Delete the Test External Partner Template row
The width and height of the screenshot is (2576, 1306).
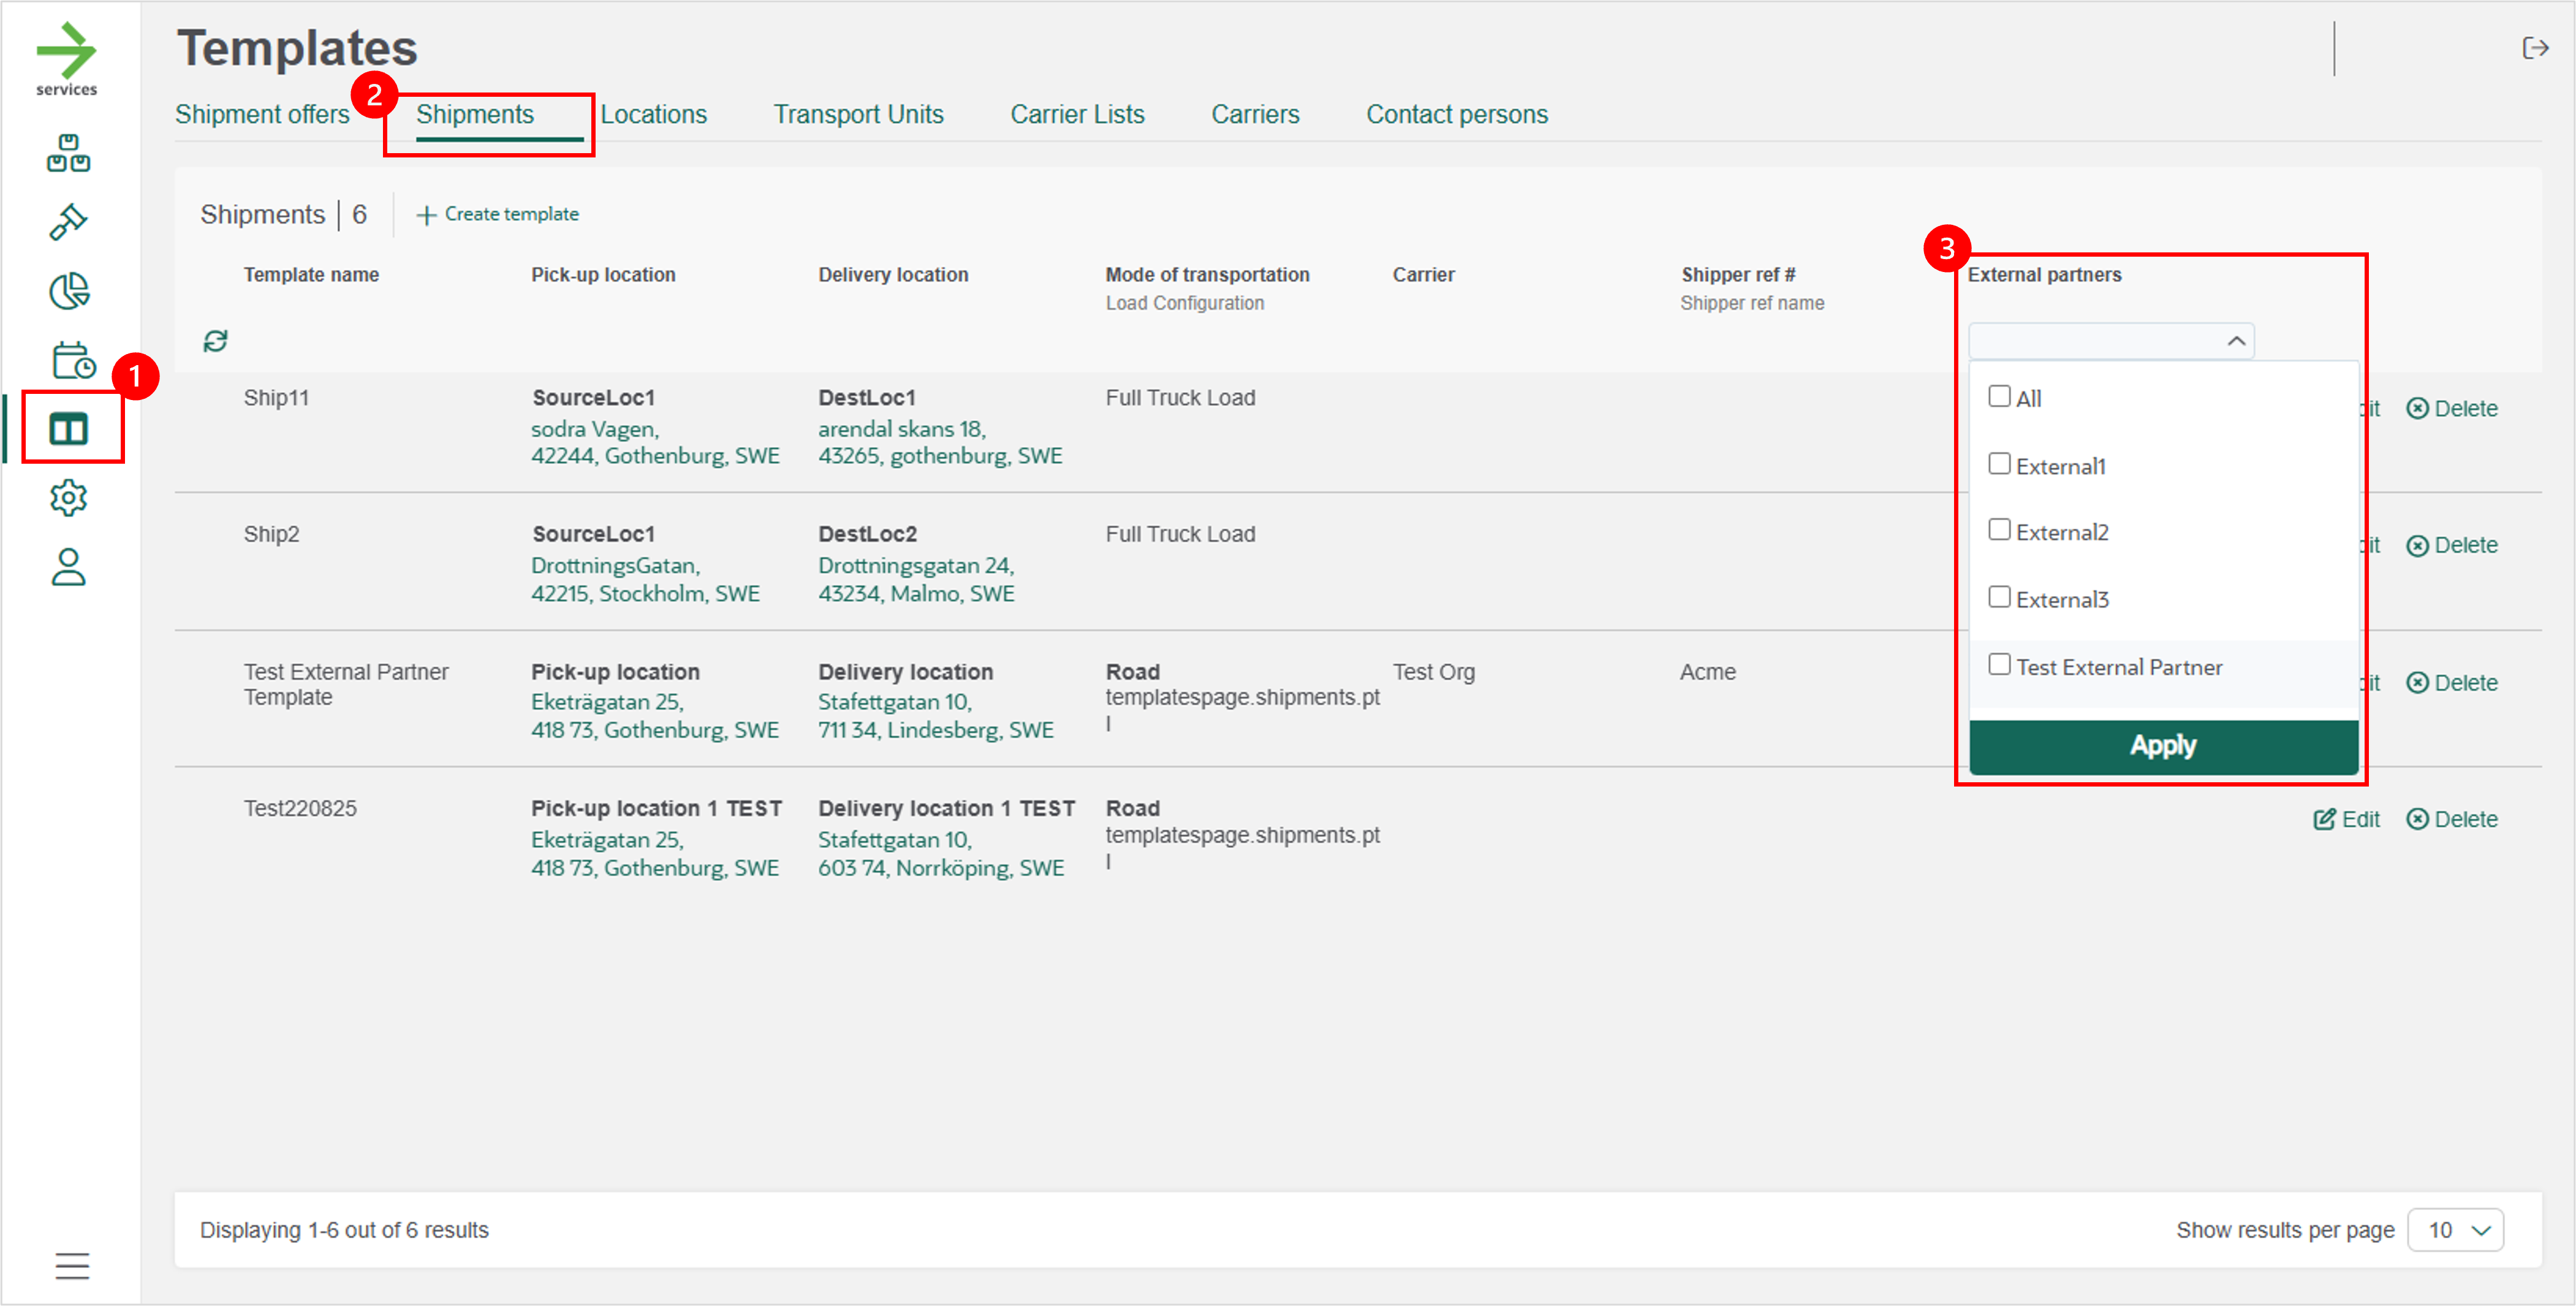coord(2452,683)
